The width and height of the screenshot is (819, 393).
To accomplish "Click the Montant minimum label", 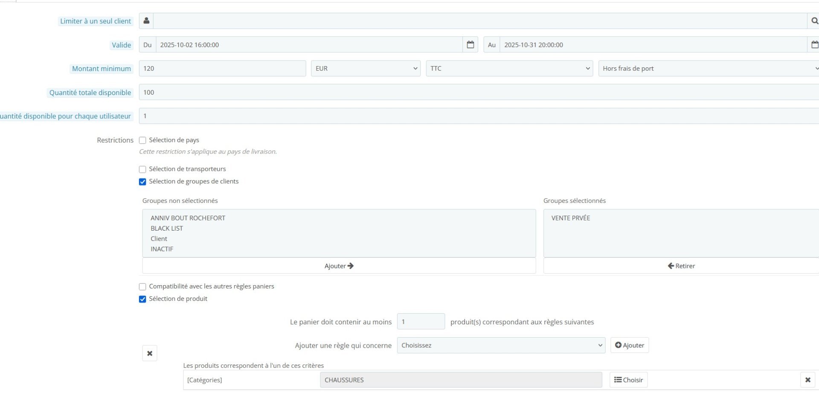I will [102, 69].
